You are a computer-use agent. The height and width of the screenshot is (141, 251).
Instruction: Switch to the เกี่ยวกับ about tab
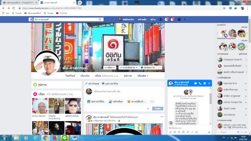pyautogui.click(x=85, y=76)
